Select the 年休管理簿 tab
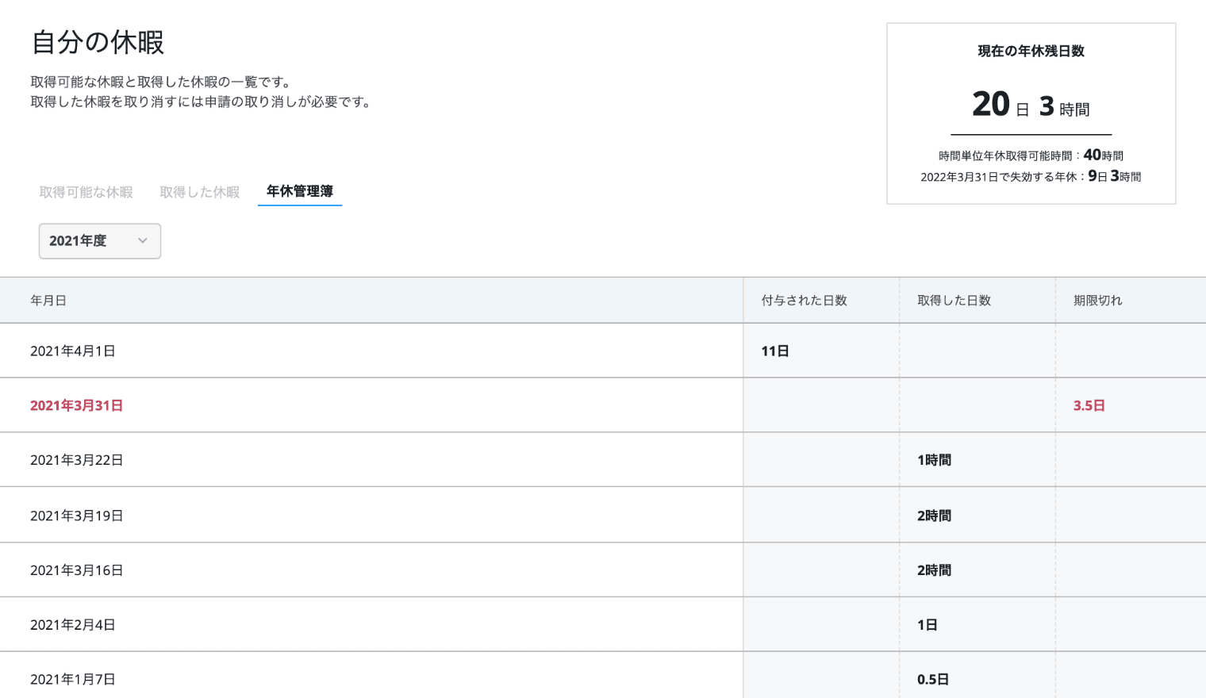Screen dimensions: 1206x698 tap(299, 191)
